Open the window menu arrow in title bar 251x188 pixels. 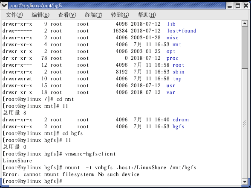coord(4,6)
